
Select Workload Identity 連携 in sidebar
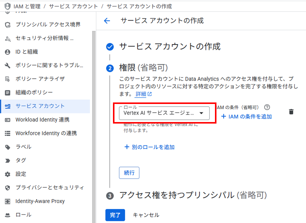click(42, 120)
